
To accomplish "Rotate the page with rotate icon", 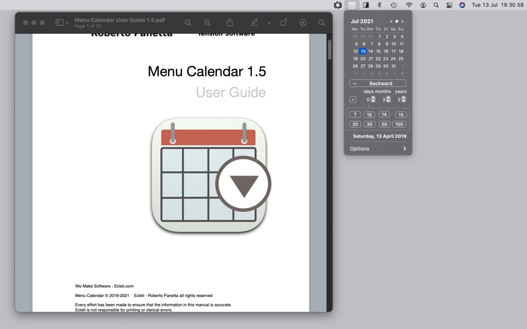I will point(284,22).
